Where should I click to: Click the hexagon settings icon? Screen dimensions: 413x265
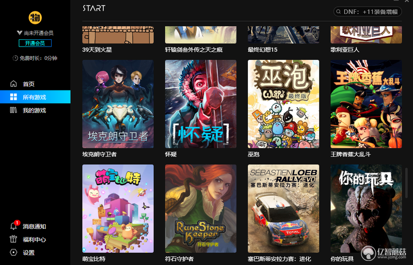tap(13, 252)
